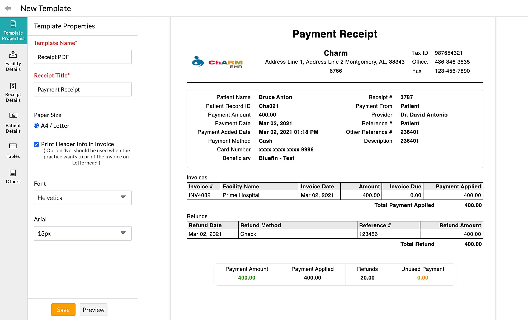Viewport: 528px width, 320px height.
Task: Click the back arrow beside New Template
Action: tap(8, 8)
